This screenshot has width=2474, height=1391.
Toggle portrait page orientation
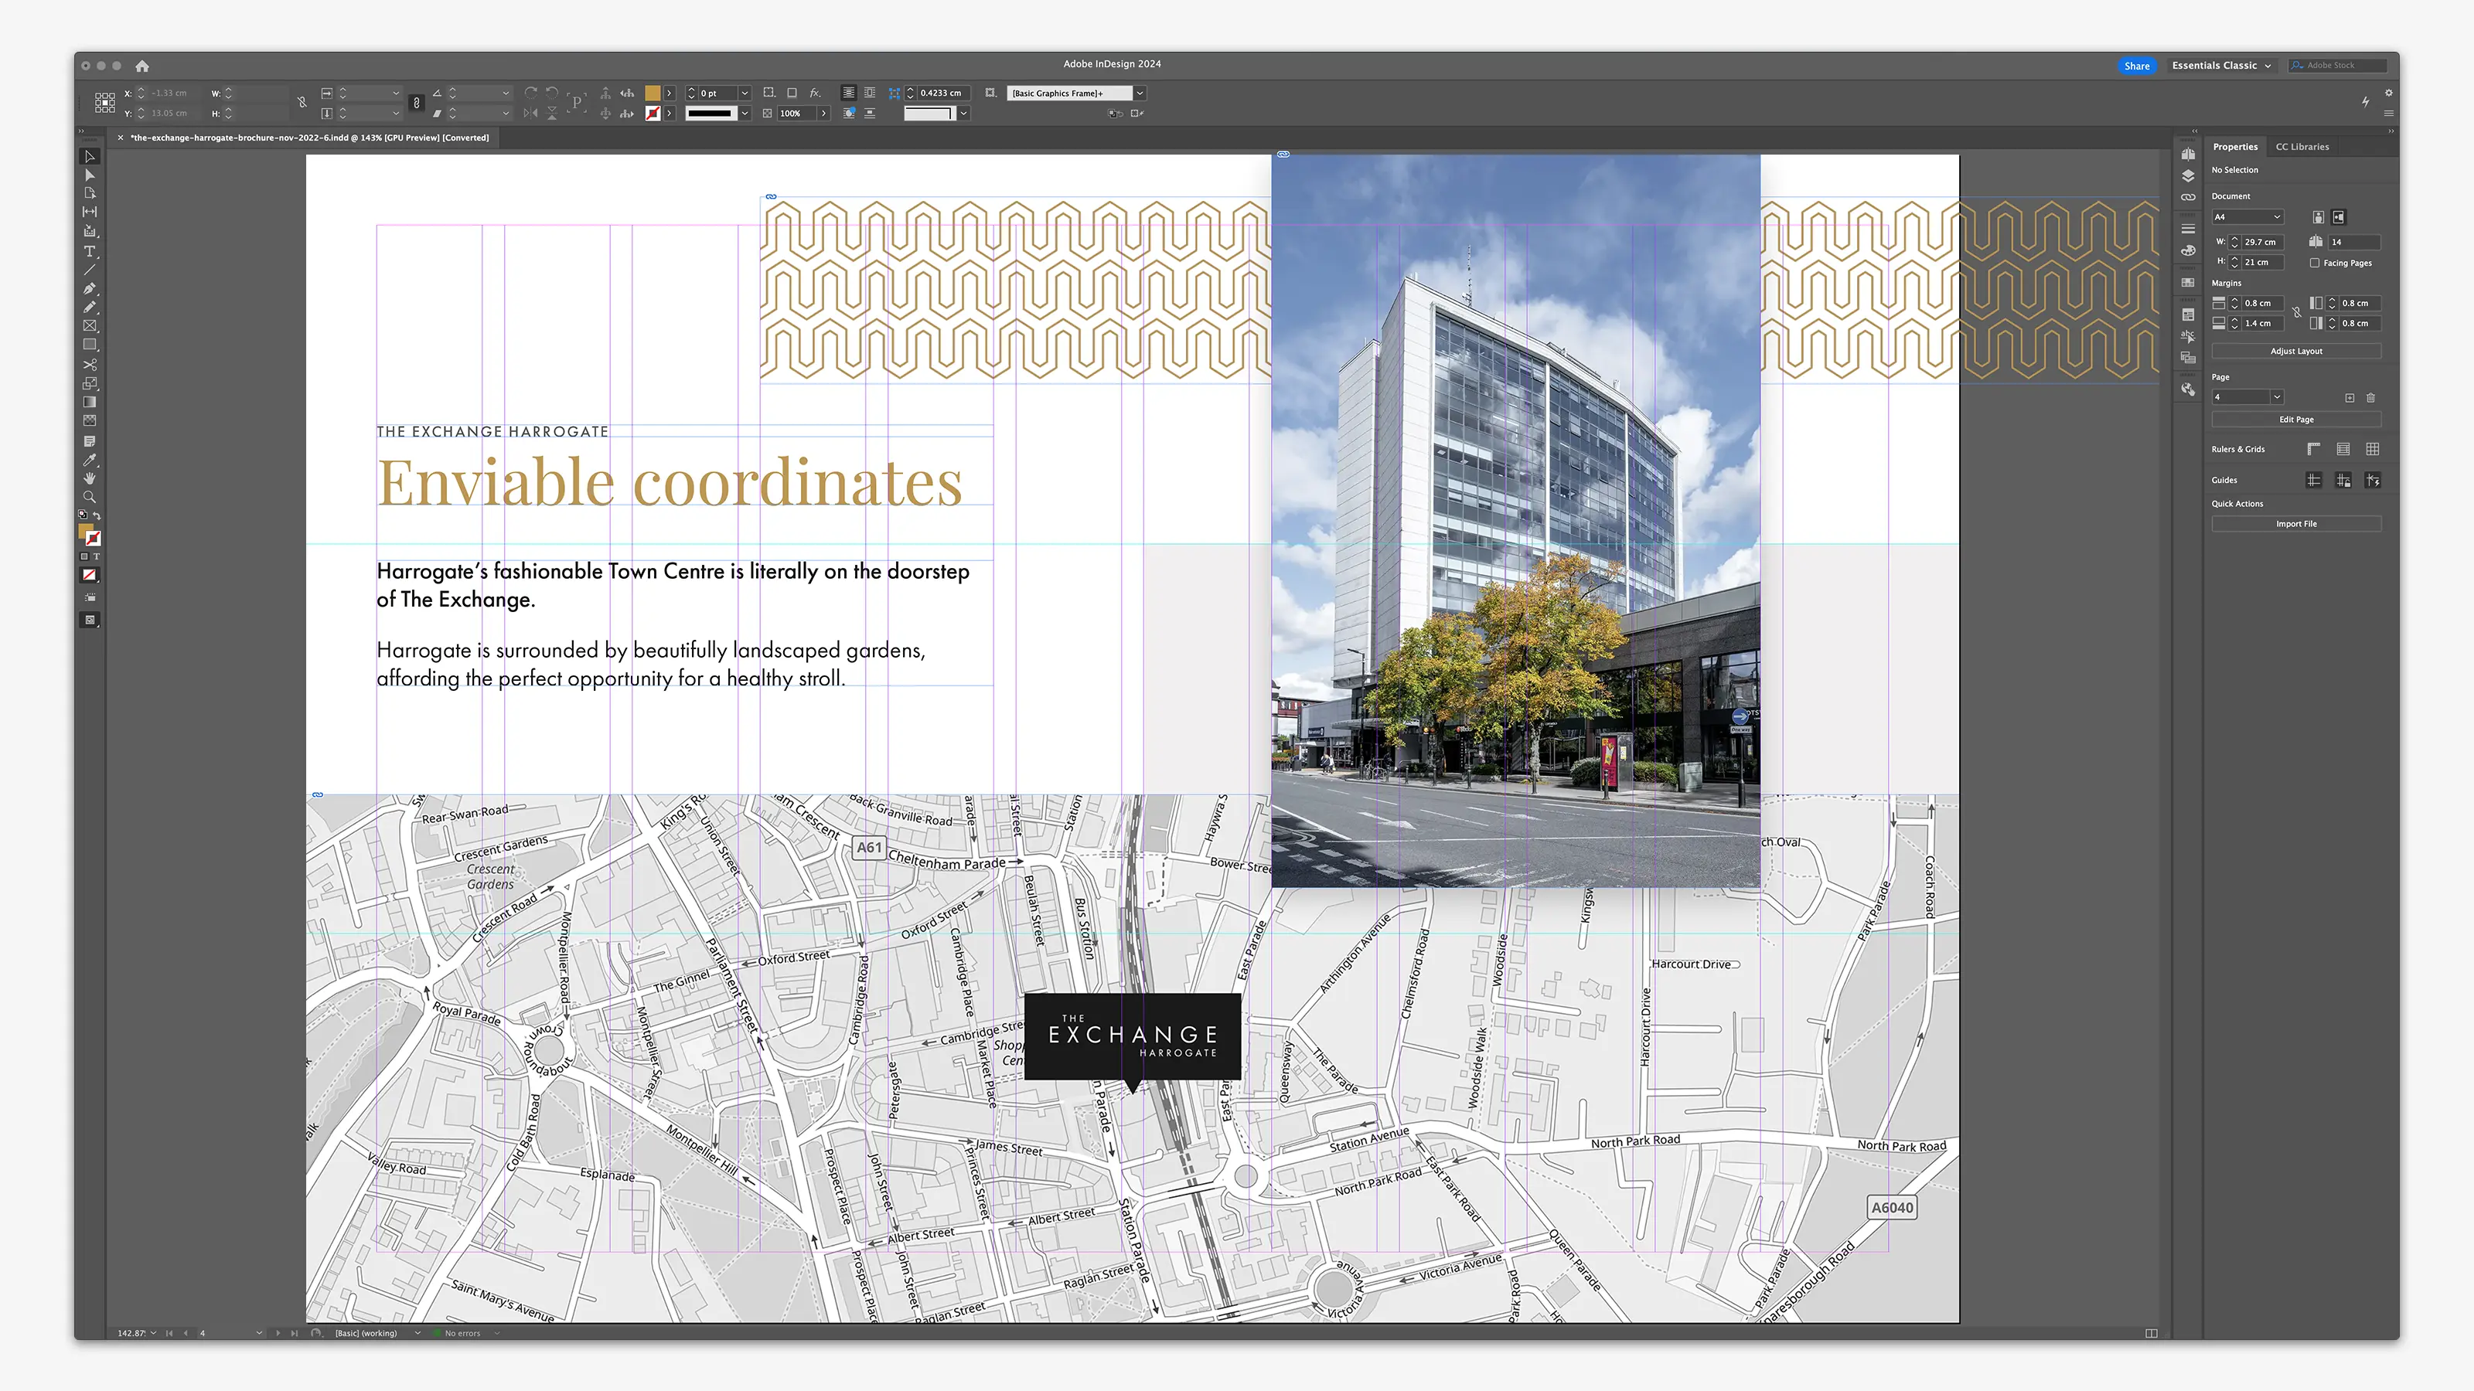click(x=2318, y=217)
